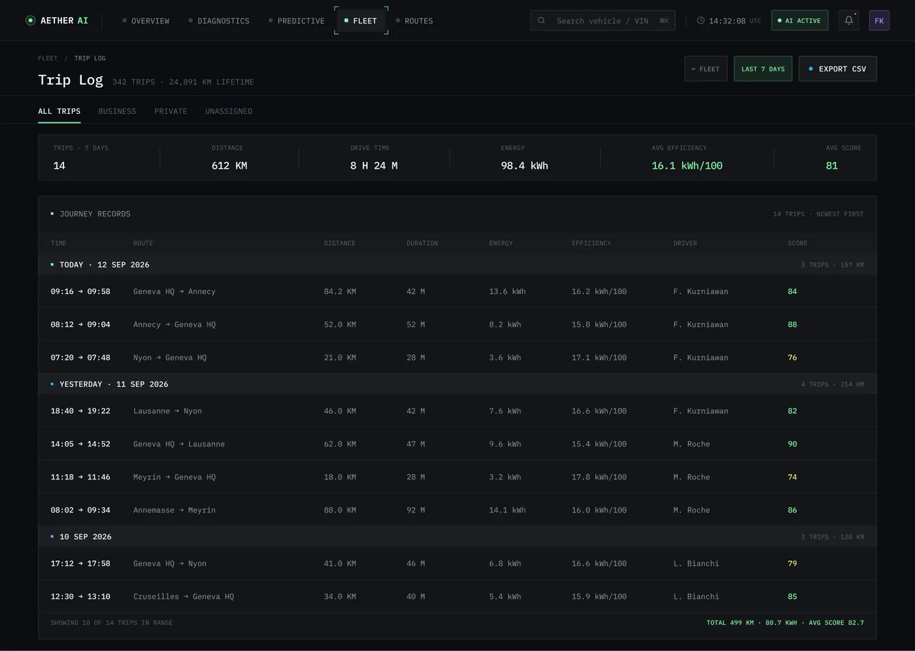This screenshot has height=651, width=915.
Task: Click the Aether AI logo icon
Action: [30, 20]
